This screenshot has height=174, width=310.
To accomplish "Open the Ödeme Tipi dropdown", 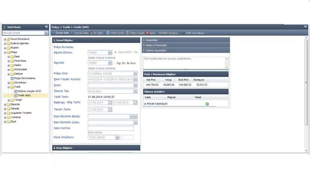I will (x=136, y=91).
